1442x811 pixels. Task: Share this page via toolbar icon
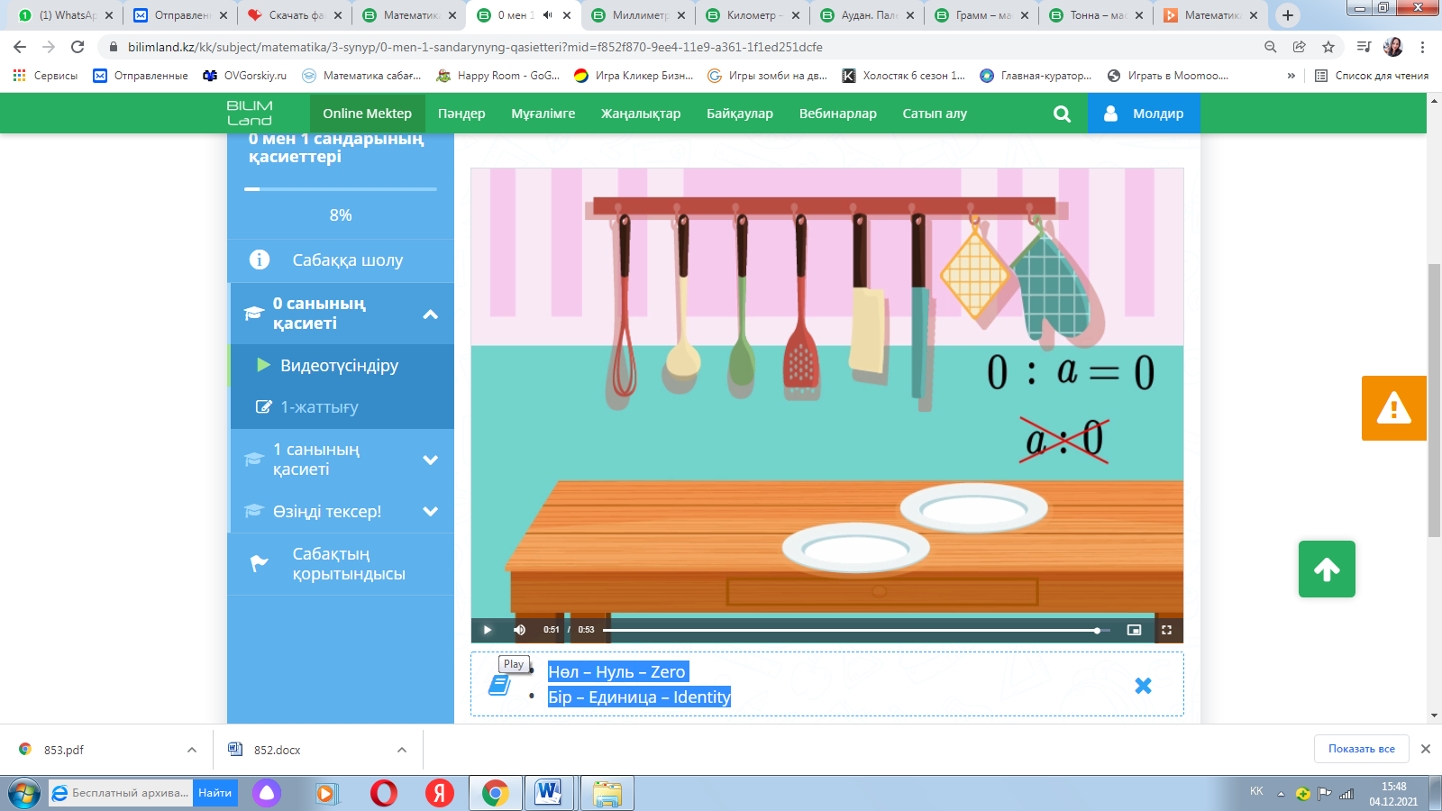(x=1299, y=47)
